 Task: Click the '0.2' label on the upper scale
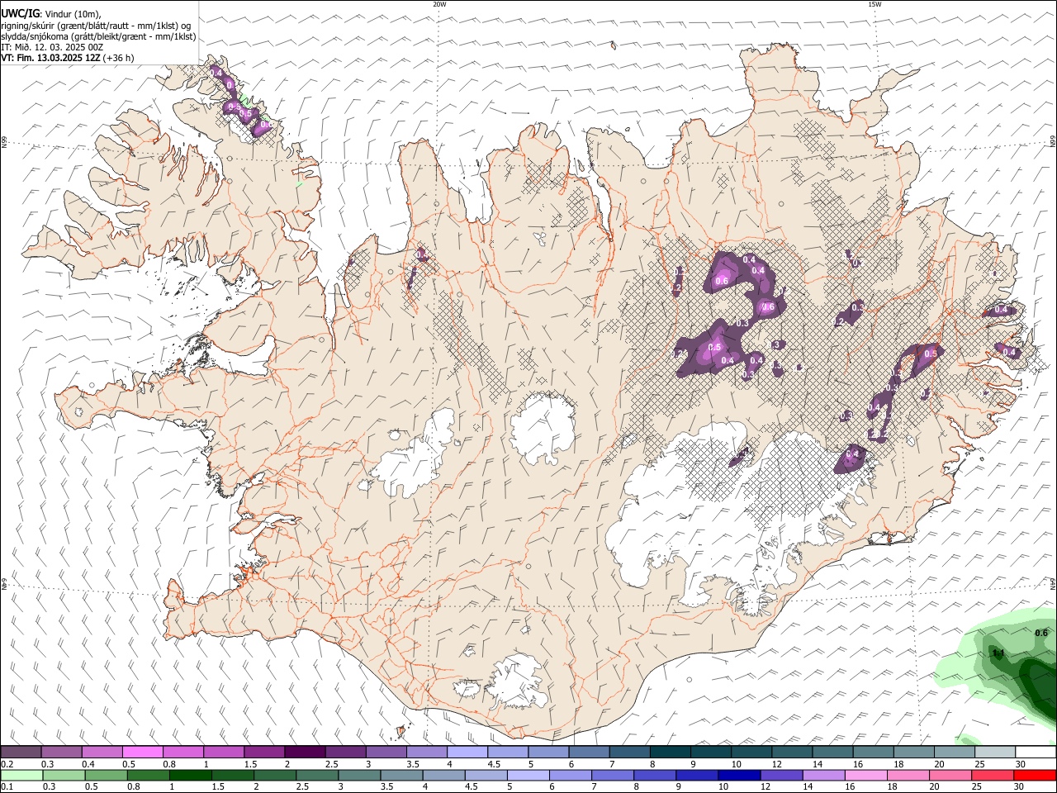click(x=6, y=764)
